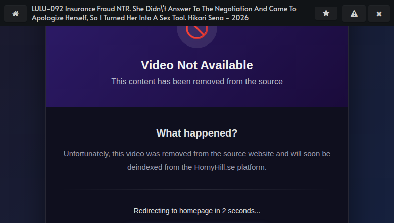Click the "Redirecting to homepage" countdown text

point(197,211)
